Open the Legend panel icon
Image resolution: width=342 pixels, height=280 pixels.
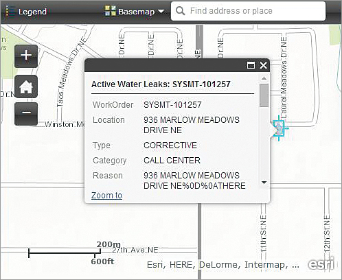tap(10, 11)
